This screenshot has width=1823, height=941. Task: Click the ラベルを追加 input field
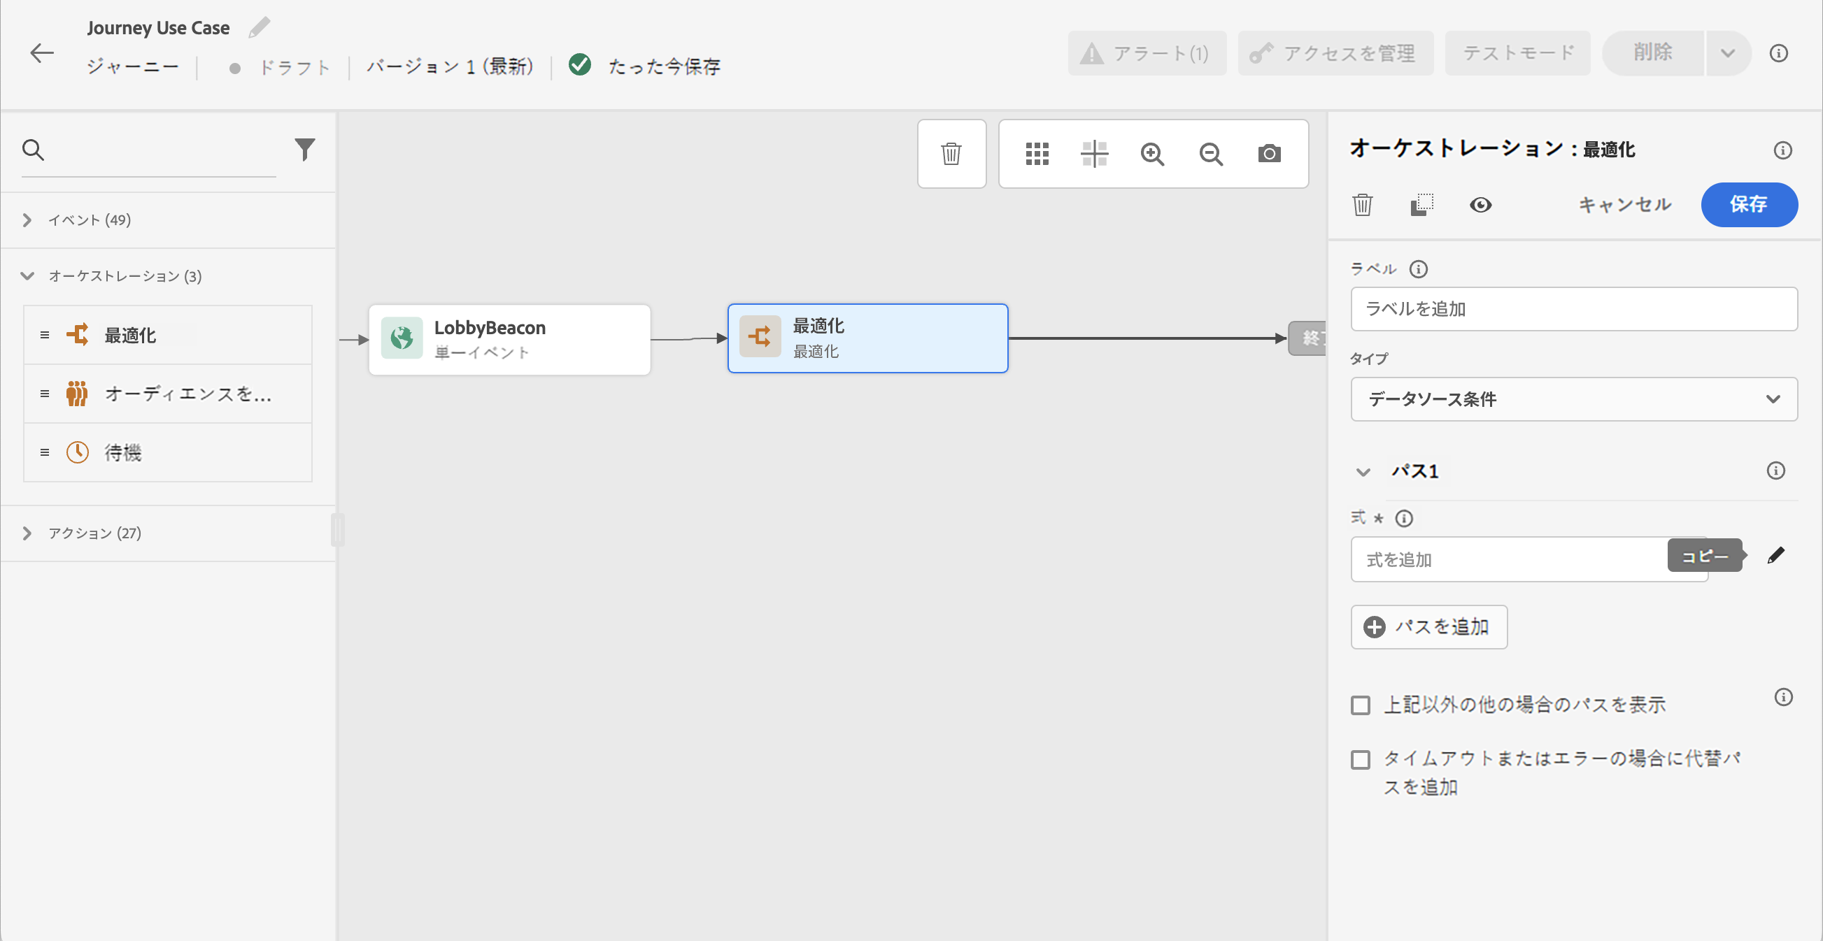tap(1573, 309)
